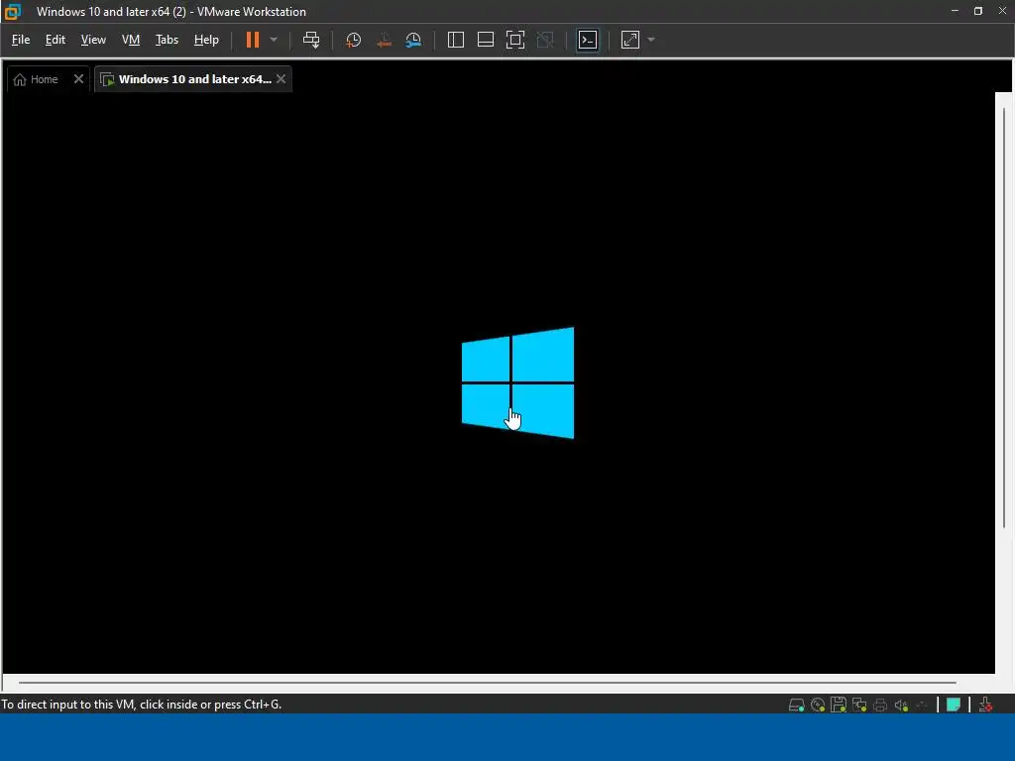Screen dimensions: 1015x761
Task: Click the sound card status icon
Action: point(901,705)
